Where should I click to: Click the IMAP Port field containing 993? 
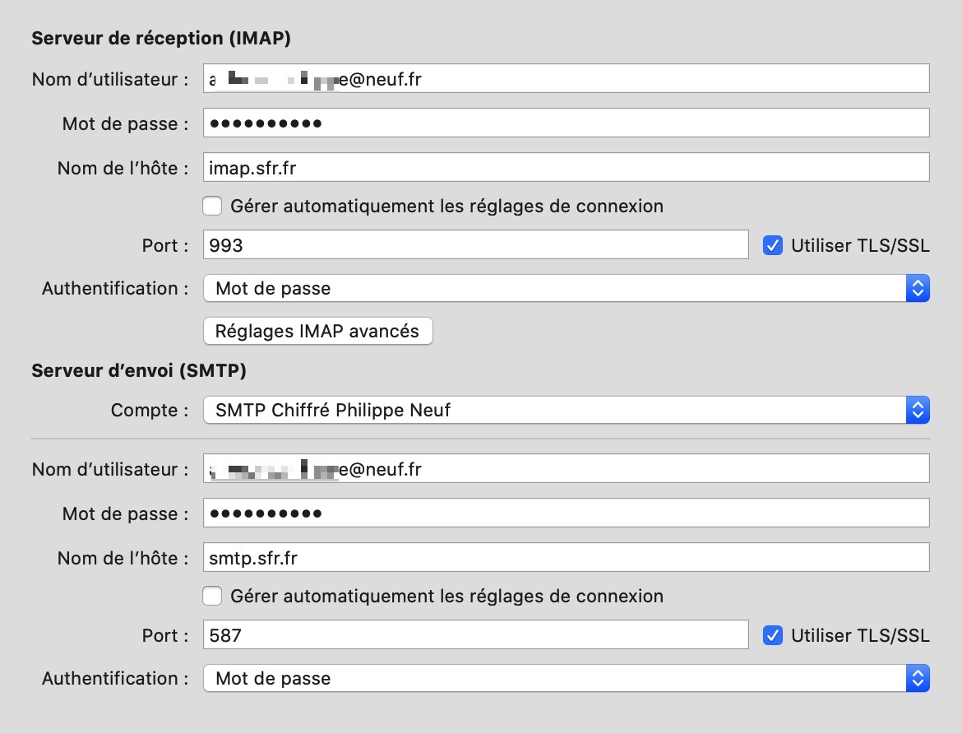pyautogui.click(x=475, y=244)
